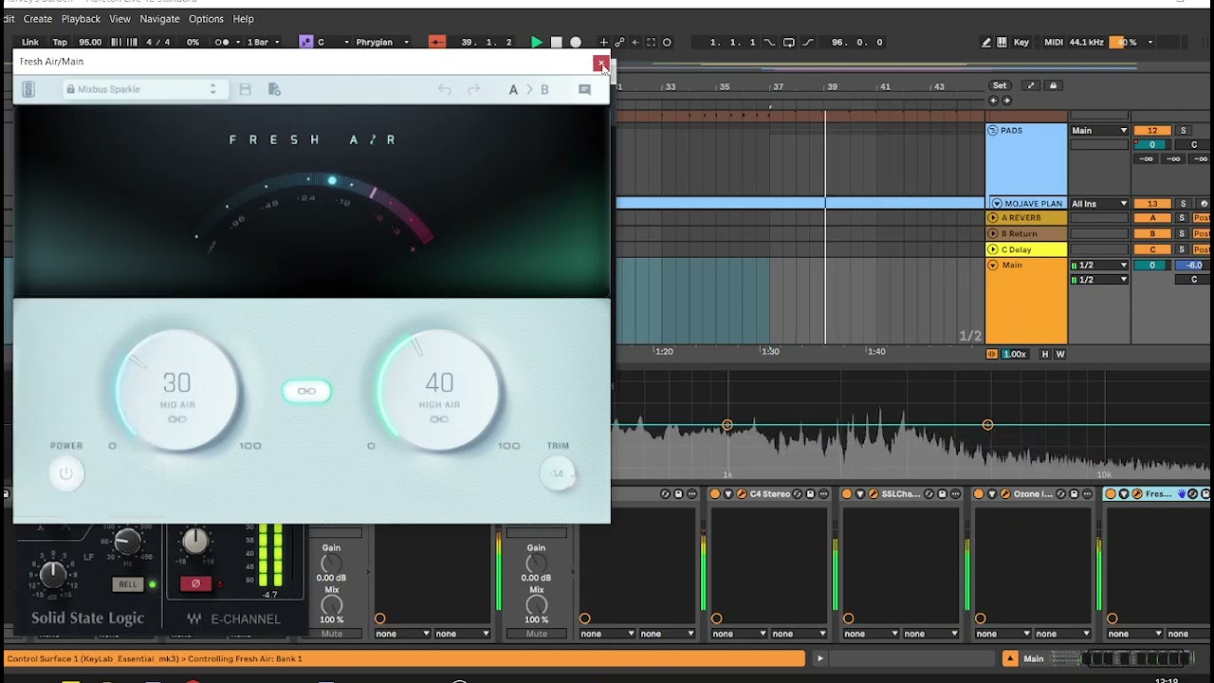This screenshot has width=1214, height=683.
Task: Open the root note C dropdown
Action: 333,42
